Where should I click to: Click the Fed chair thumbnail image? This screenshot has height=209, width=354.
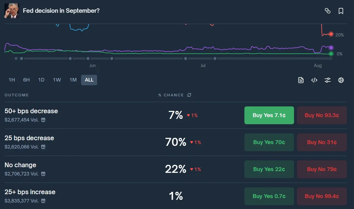[x=12, y=11]
